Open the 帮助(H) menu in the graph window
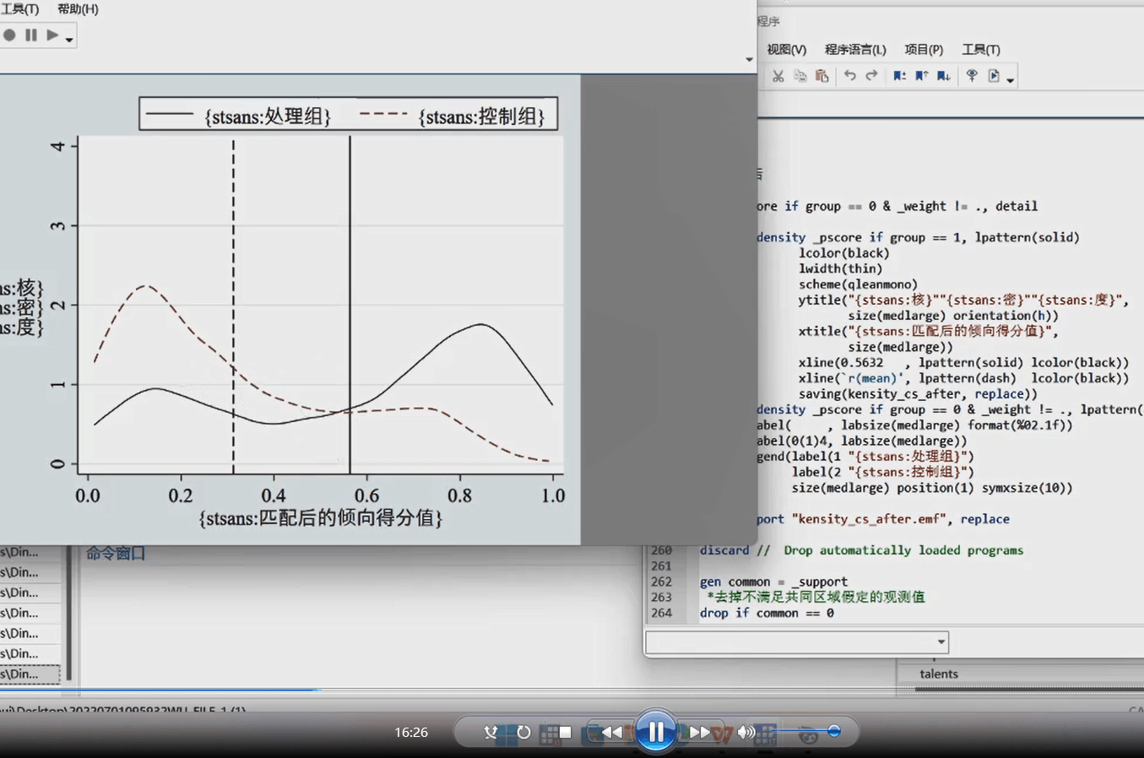This screenshot has width=1144, height=758. click(78, 8)
